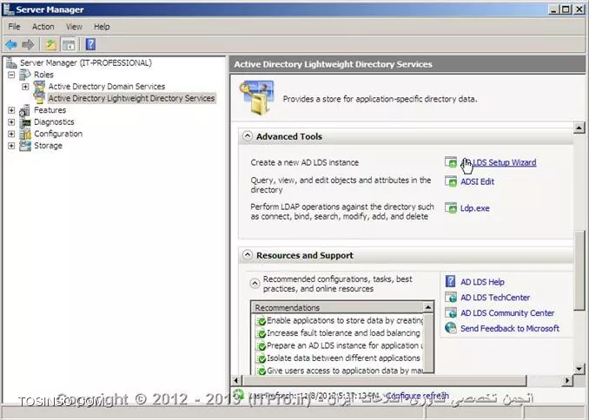The height and width of the screenshot is (420, 589).
Task: Expand Active Directory Domain Services node
Action: pyautogui.click(x=25, y=87)
